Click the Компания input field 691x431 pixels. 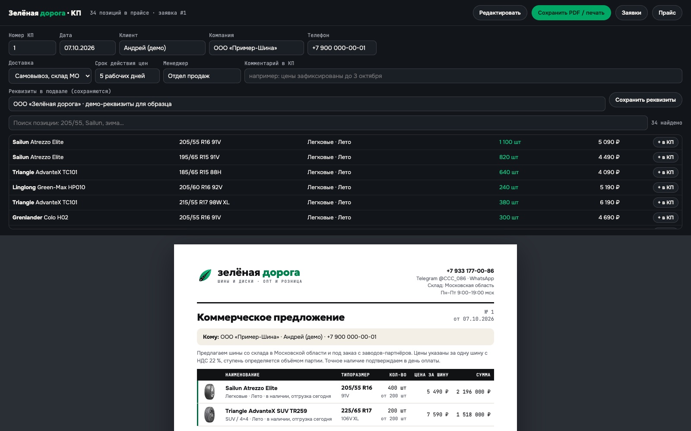tap(257, 48)
